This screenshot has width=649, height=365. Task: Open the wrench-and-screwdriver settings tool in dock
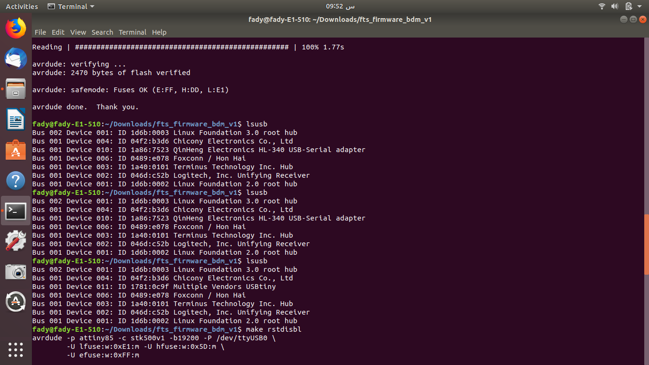point(16,241)
